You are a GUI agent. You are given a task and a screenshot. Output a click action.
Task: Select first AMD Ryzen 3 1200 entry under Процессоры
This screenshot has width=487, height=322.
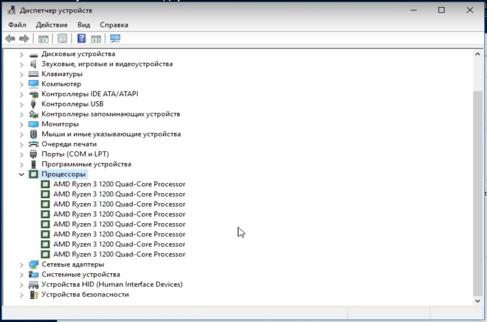coord(119,184)
